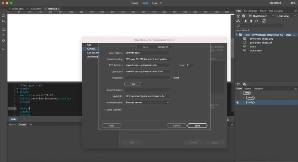
Task: Click Cancel in server settings dialog
Action: tap(176, 126)
